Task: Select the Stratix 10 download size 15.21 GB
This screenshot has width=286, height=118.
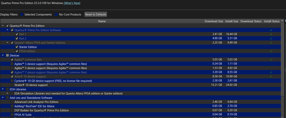Action: (216, 85)
